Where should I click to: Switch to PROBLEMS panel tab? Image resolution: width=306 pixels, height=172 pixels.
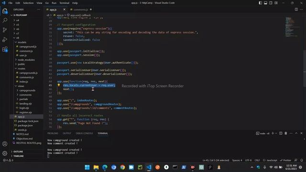[x=53, y=133]
